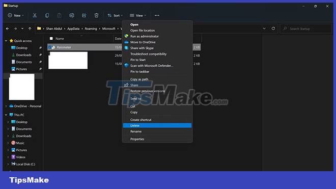Click pin icon next to Documents
Screen dimensions: 336x189
(40, 62)
